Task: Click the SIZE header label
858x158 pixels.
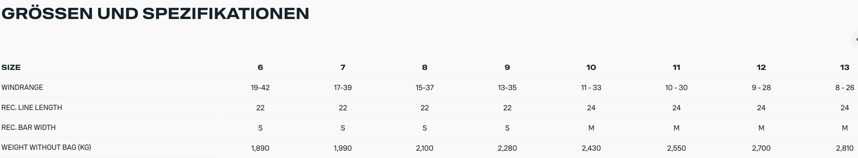Action: [x=11, y=68]
